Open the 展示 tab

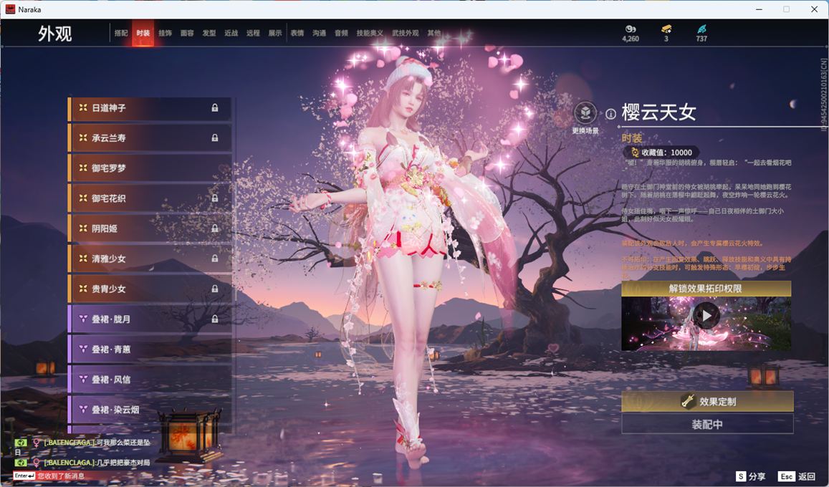click(275, 33)
